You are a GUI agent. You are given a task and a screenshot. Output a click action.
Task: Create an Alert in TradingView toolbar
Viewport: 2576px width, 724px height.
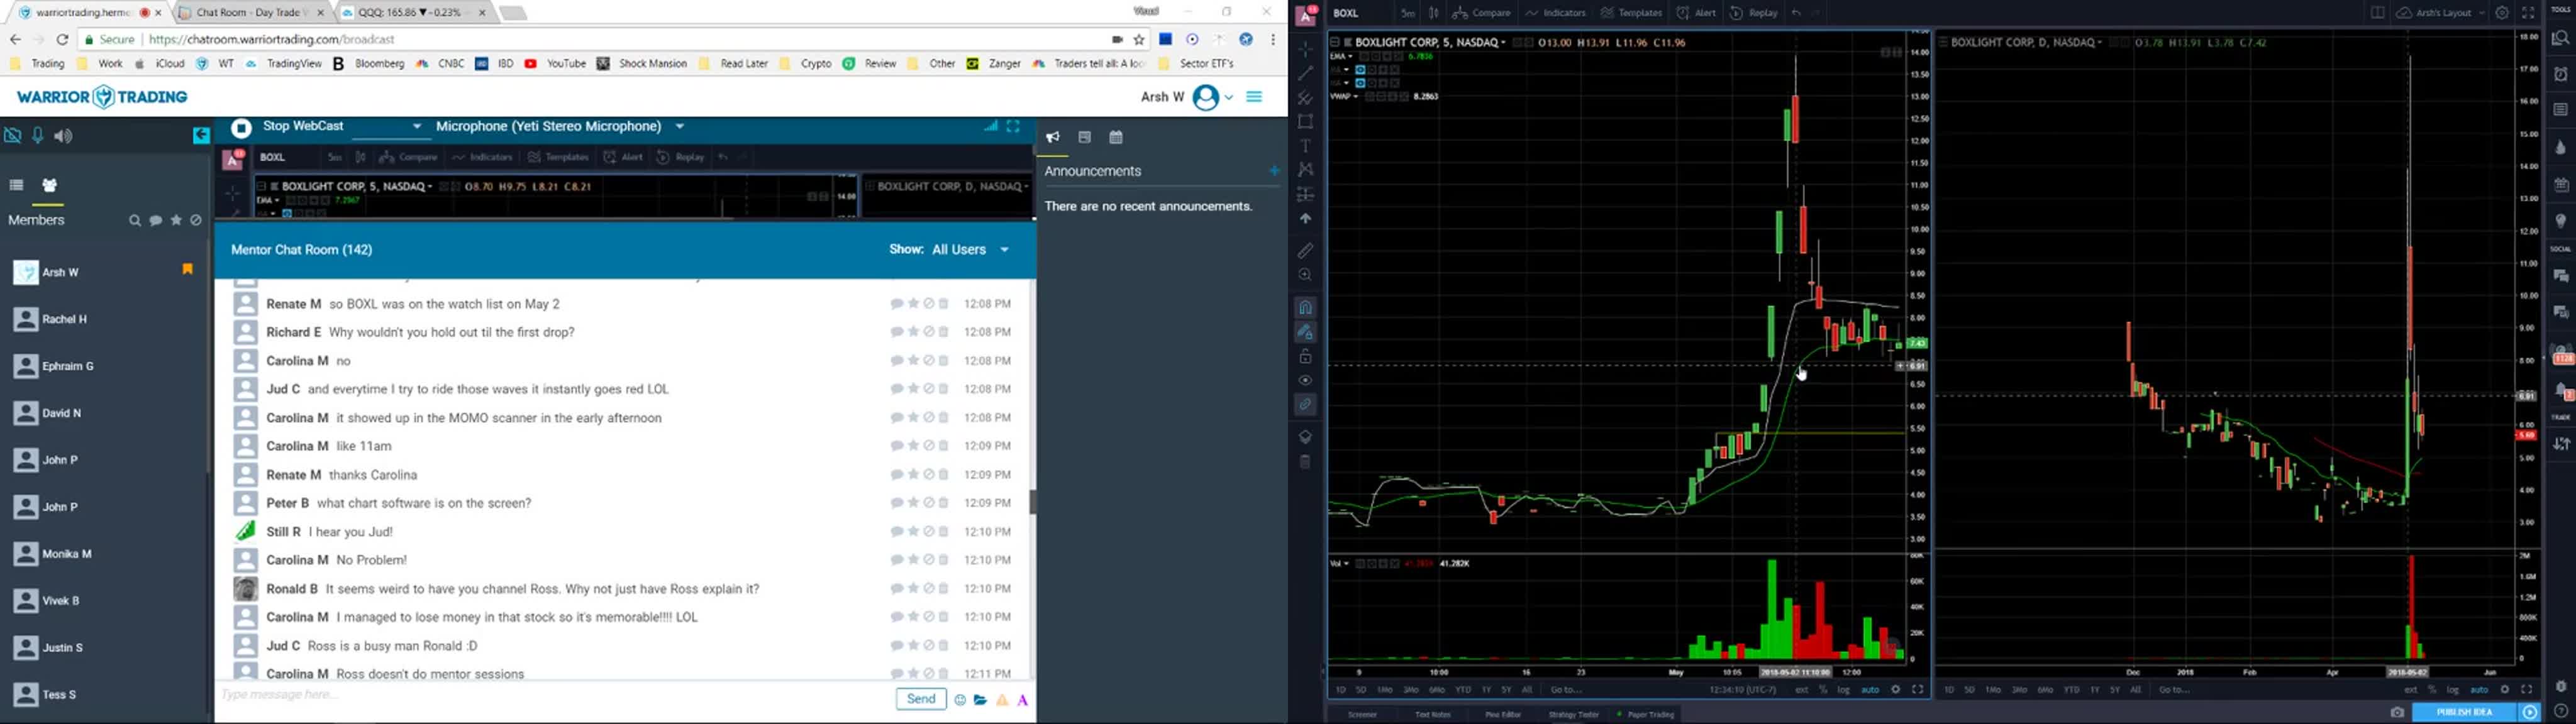tap(1697, 13)
